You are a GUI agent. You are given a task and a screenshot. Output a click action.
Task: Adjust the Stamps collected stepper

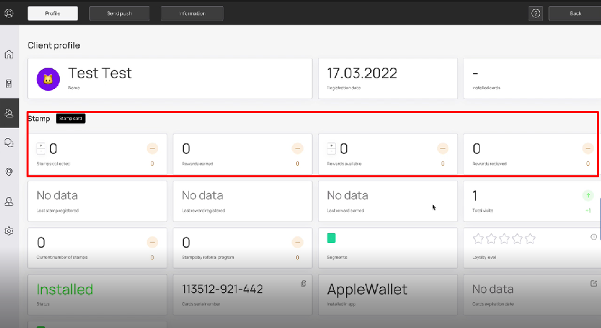pos(41,148)
